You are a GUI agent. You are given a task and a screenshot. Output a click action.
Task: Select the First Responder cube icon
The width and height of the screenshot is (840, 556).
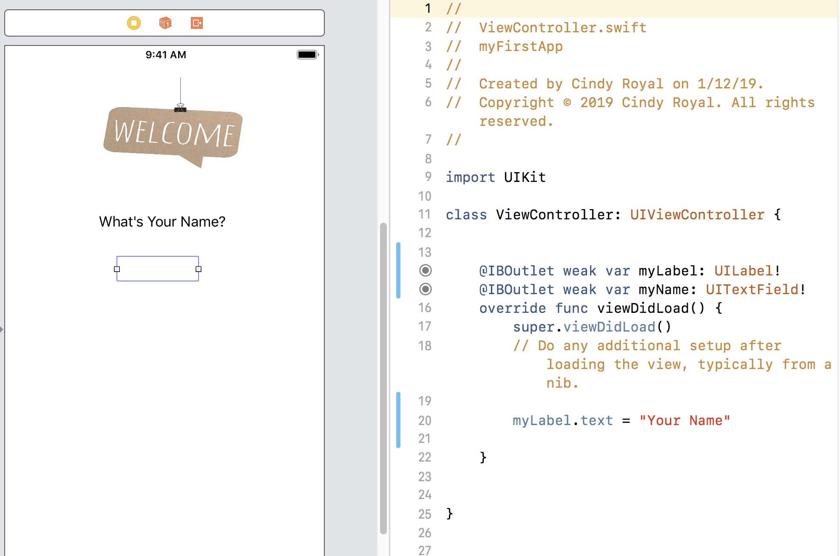(165, 23)
